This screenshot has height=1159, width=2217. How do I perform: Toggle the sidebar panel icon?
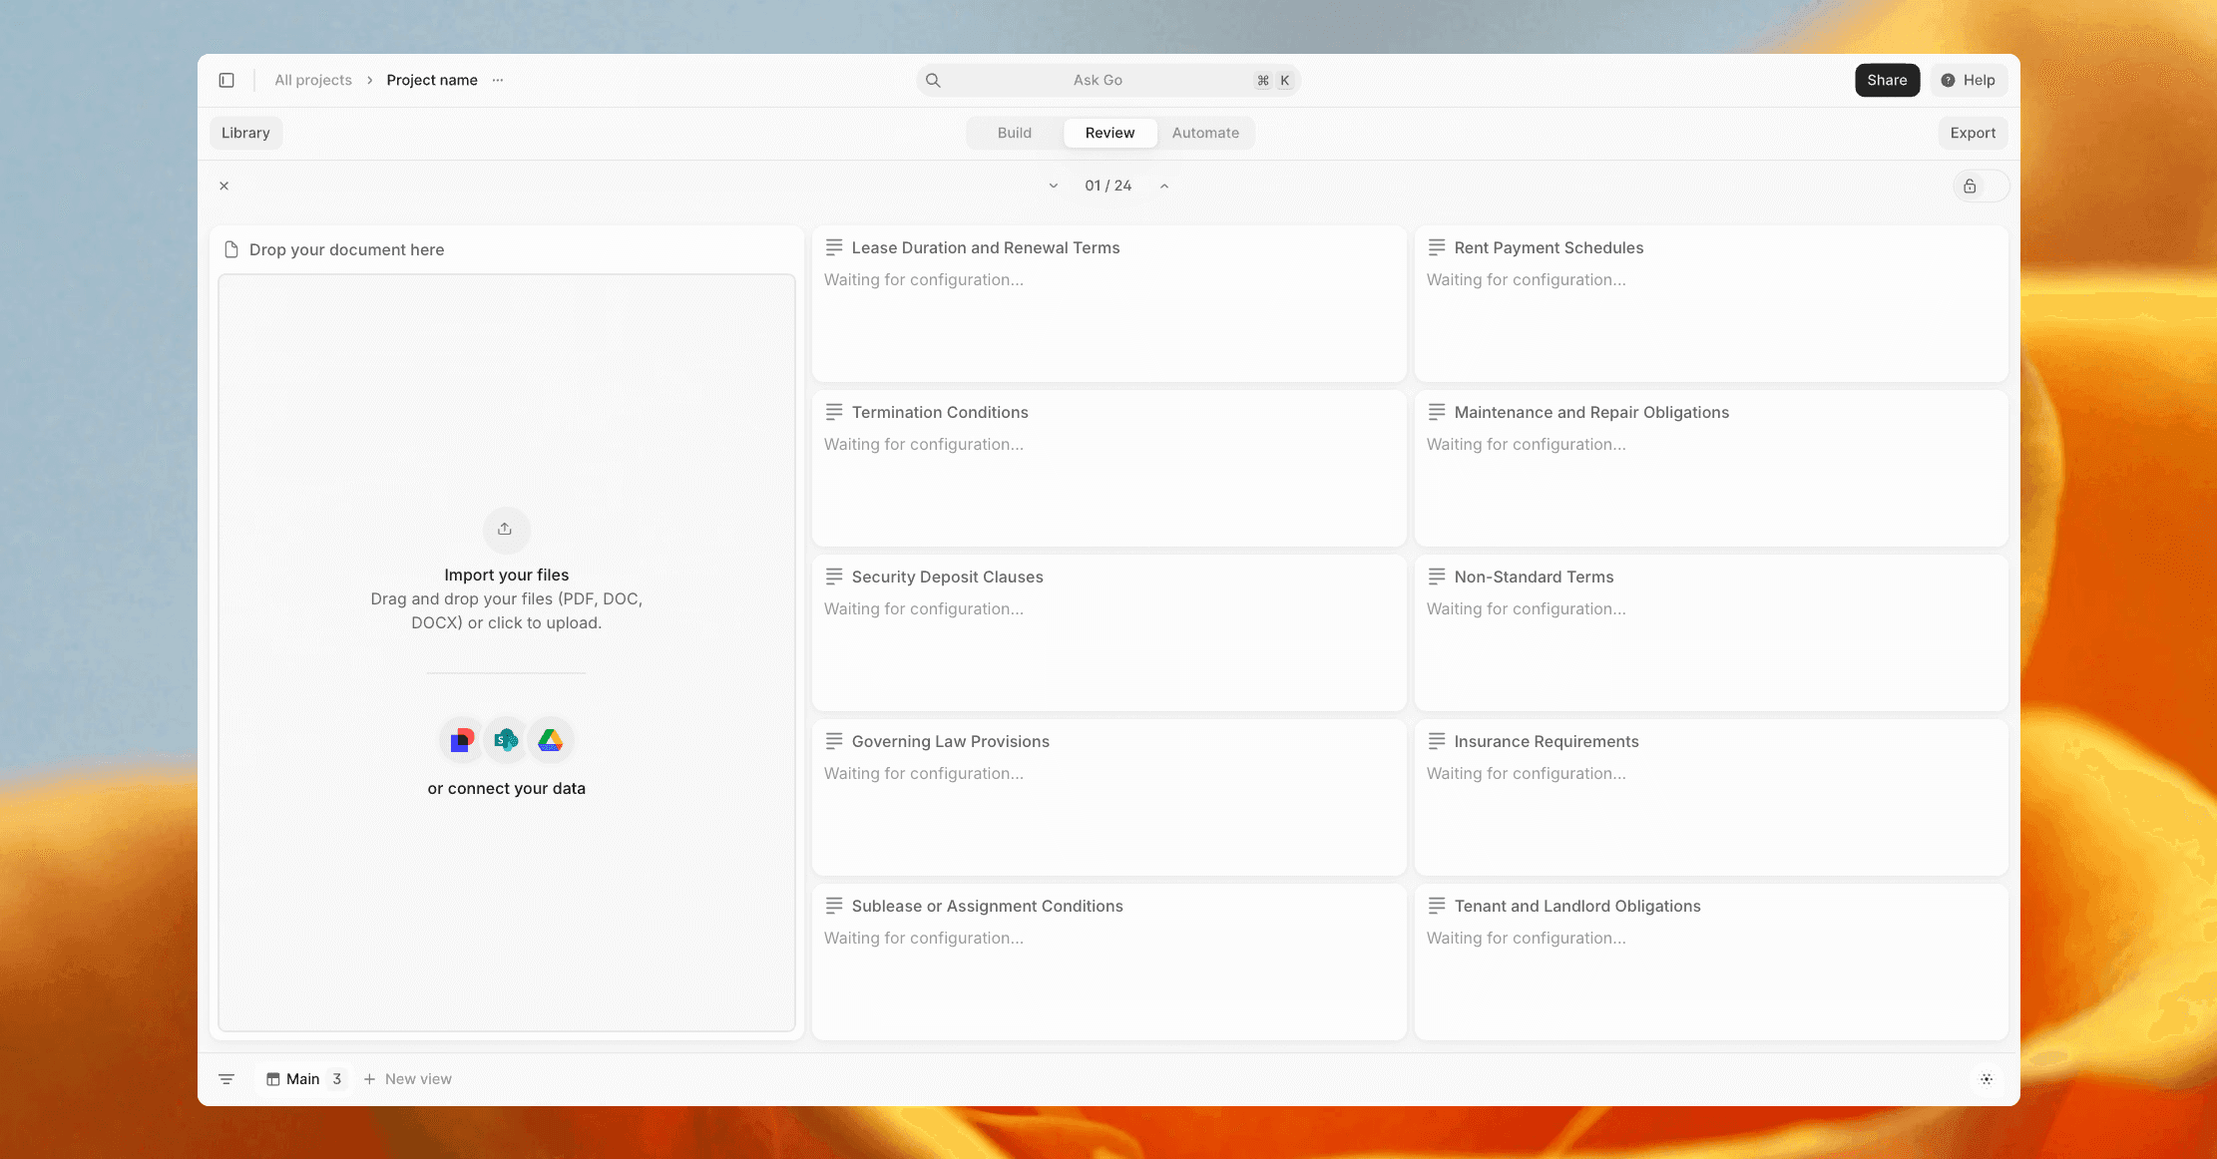point(226,80)
